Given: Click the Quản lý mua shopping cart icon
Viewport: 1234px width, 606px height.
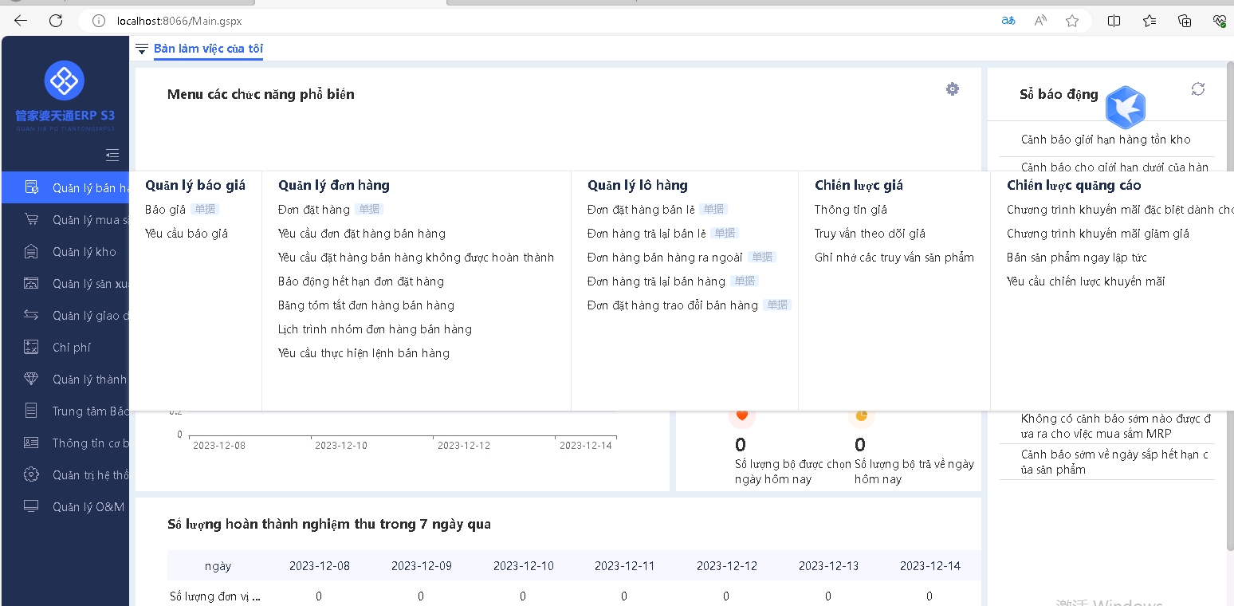Looking at the screenshot, I should click(x=31, y=219).
